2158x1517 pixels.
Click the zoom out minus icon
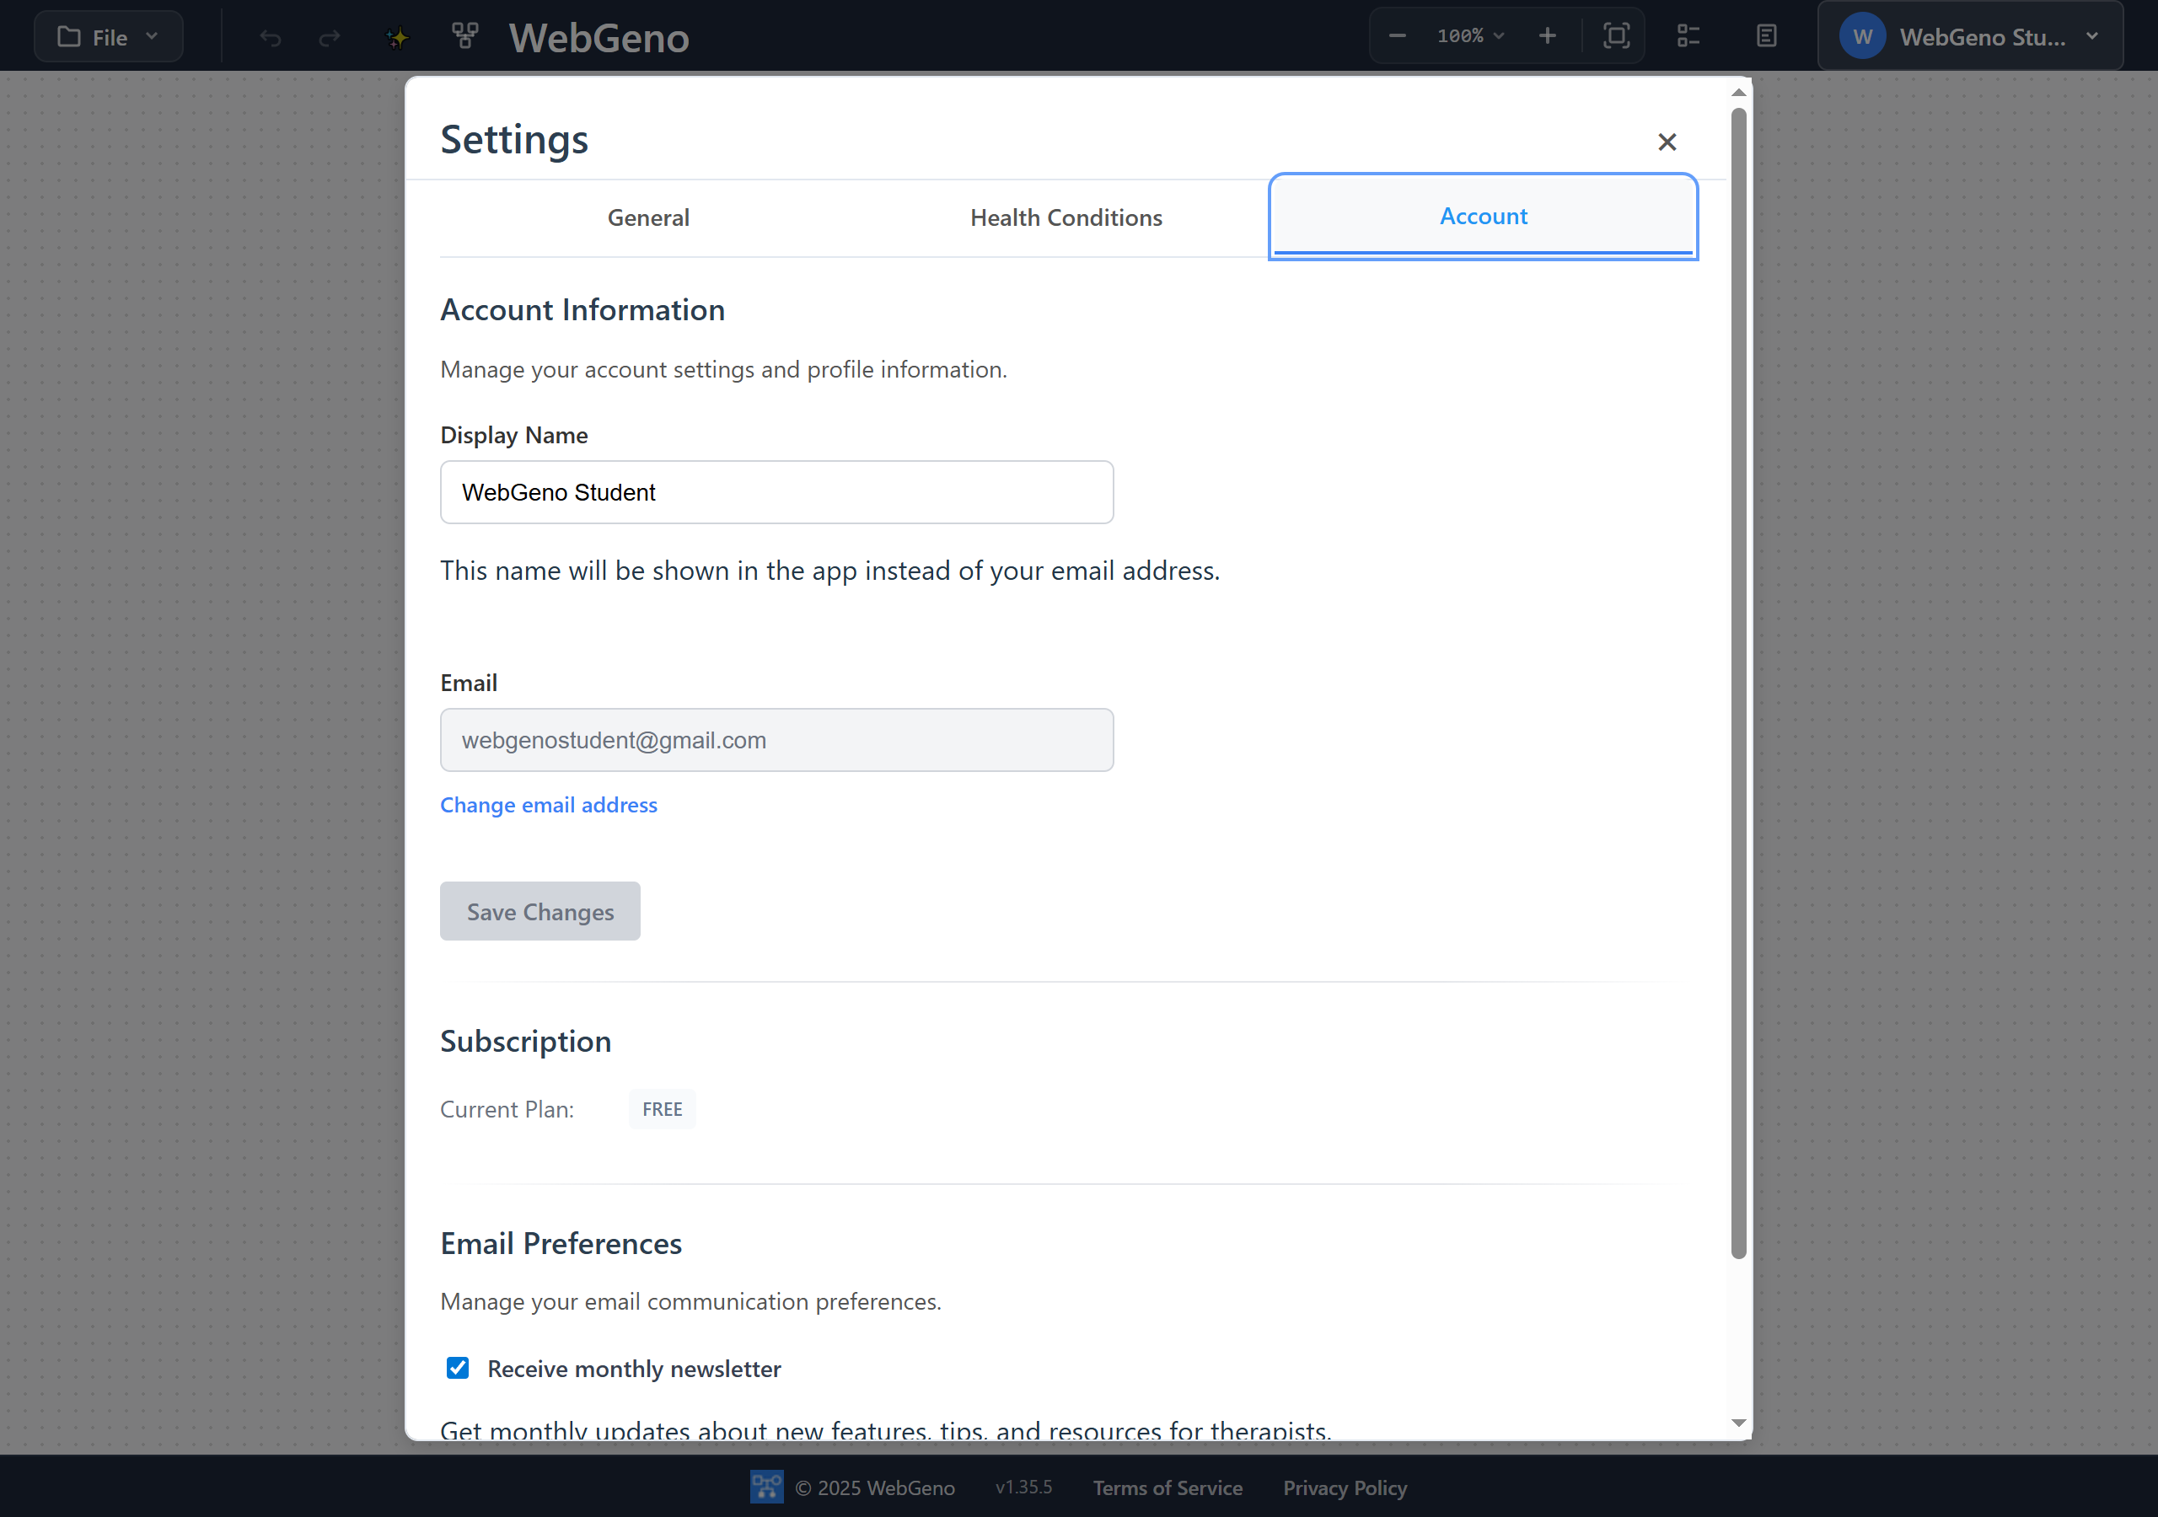[1398, 35]
